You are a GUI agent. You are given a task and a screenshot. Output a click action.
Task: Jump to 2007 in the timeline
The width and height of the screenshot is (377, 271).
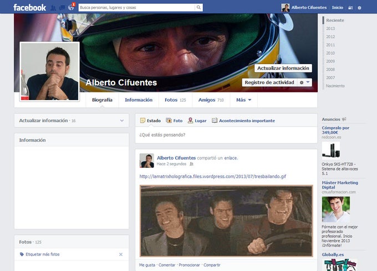click(330, 77)
